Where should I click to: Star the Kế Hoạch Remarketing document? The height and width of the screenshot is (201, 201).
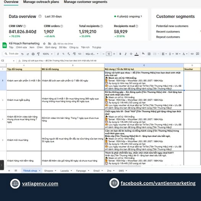[x=44, y=44]
